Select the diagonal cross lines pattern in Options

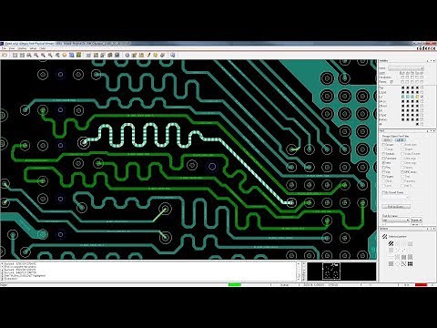(x=403, y=264)
